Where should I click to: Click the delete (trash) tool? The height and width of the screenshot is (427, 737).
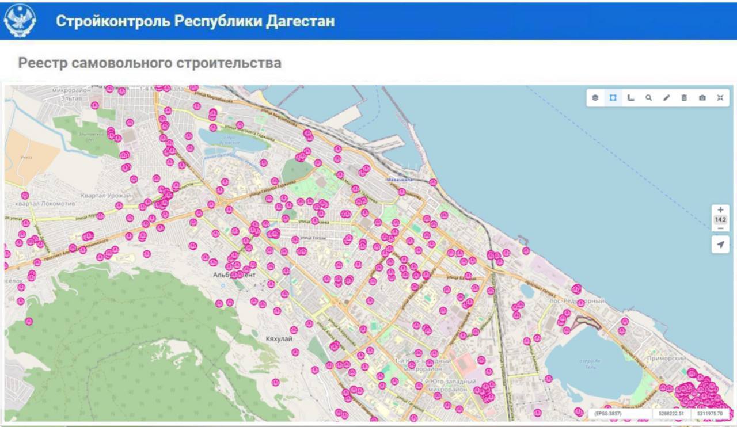683,98
